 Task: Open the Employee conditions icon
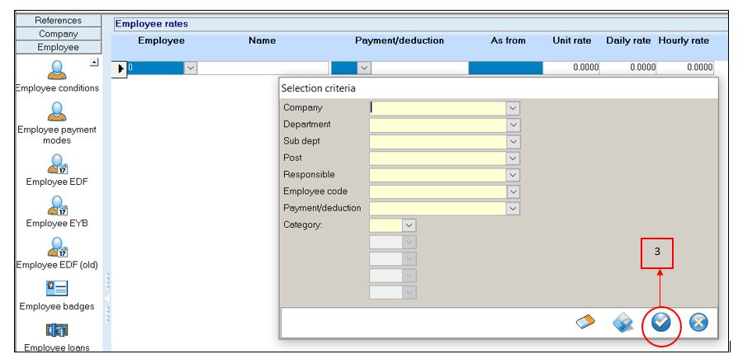[x=57, y=71]
